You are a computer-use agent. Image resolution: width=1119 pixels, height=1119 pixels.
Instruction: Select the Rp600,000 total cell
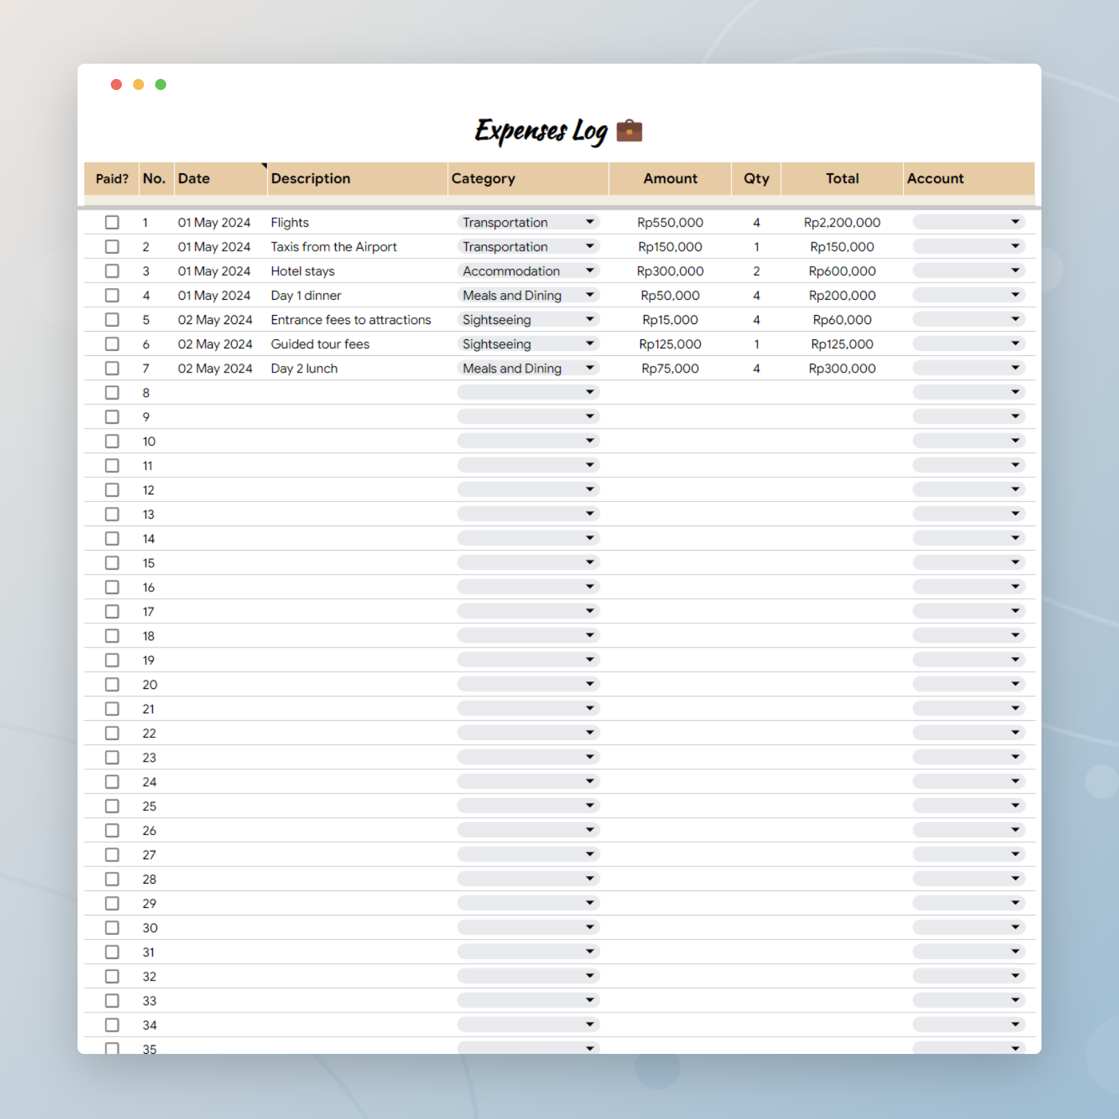(842, 271)
